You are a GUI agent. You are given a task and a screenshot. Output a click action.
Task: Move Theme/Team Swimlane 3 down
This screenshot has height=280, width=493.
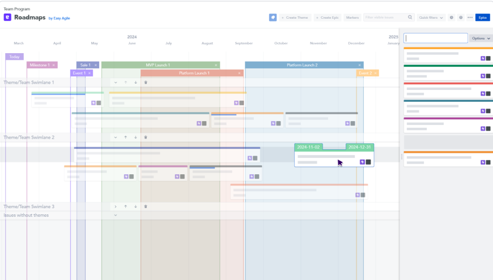pyautogui.click(x=135, y=206)
